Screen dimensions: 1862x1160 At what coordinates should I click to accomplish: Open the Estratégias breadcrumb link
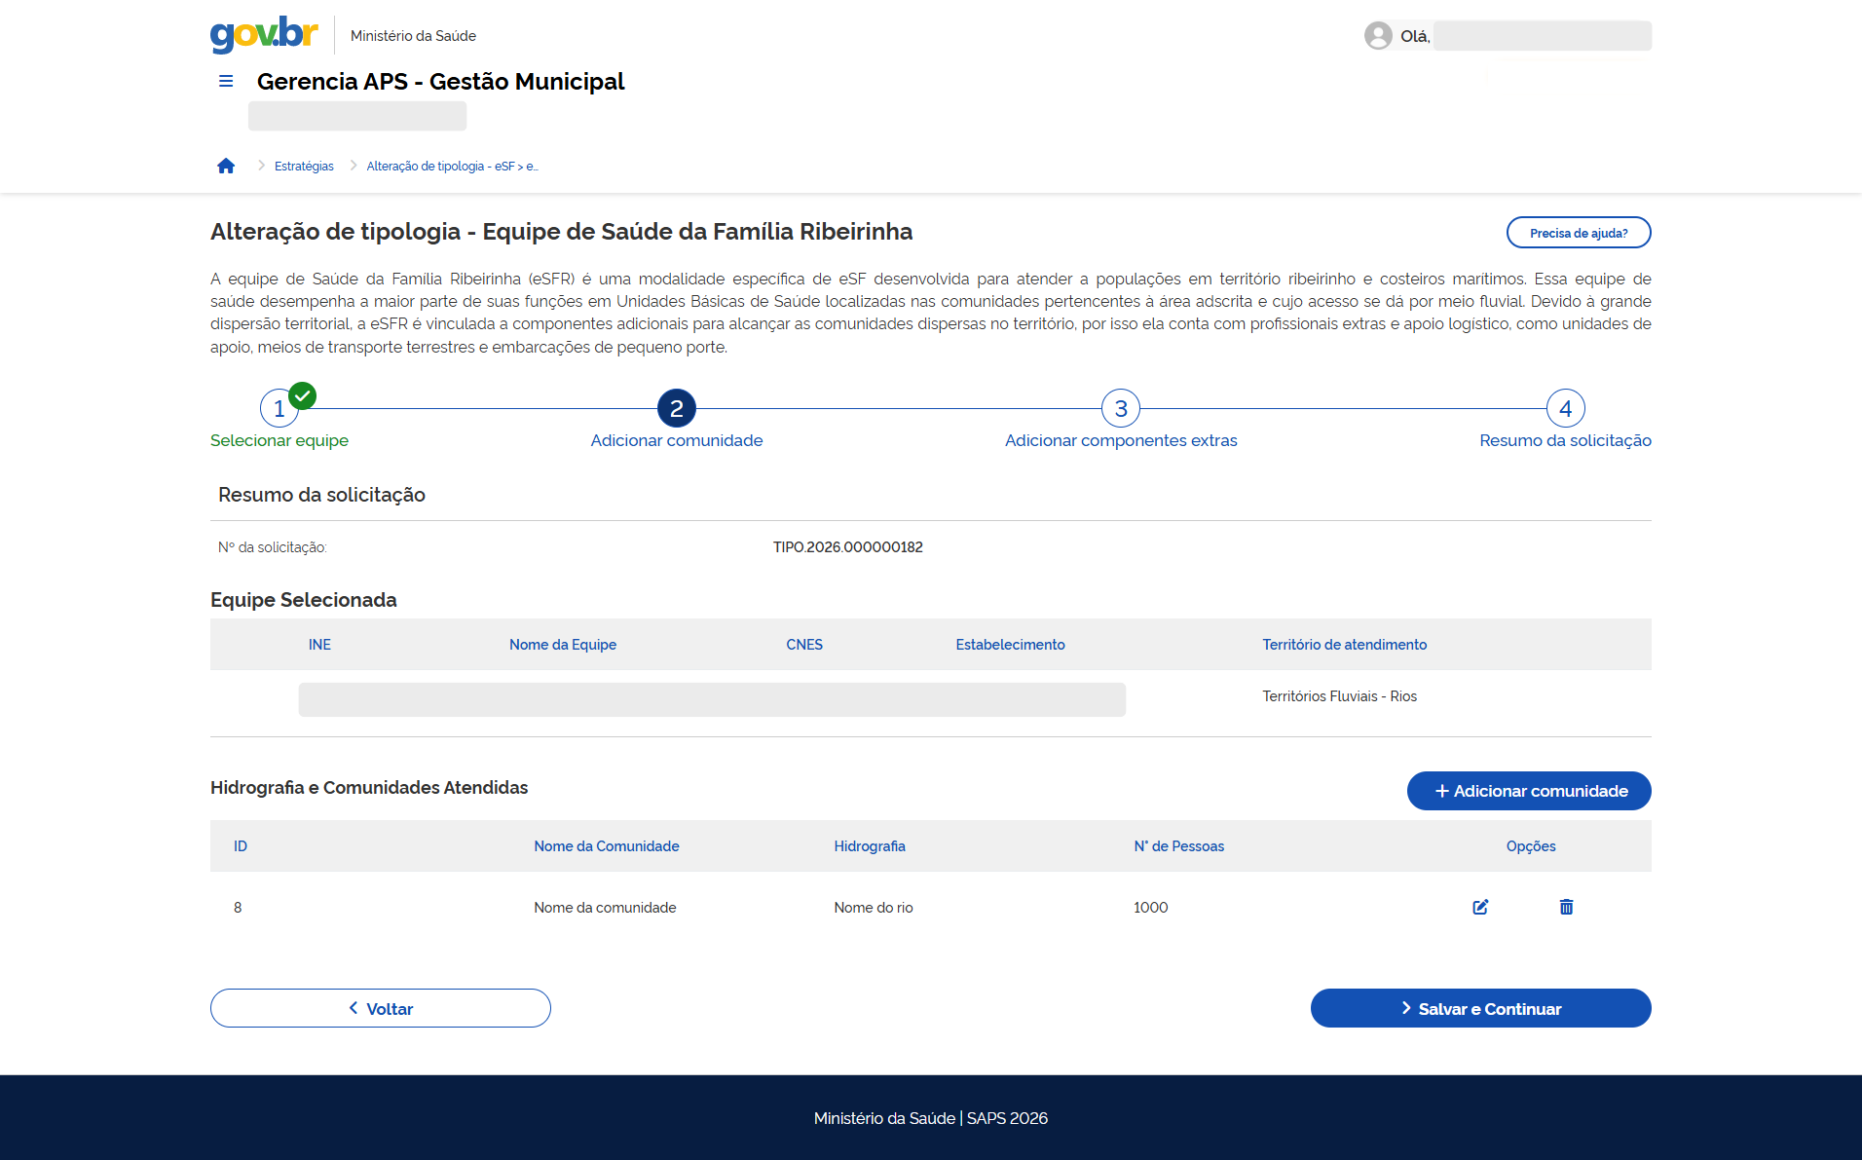point(304,167)
